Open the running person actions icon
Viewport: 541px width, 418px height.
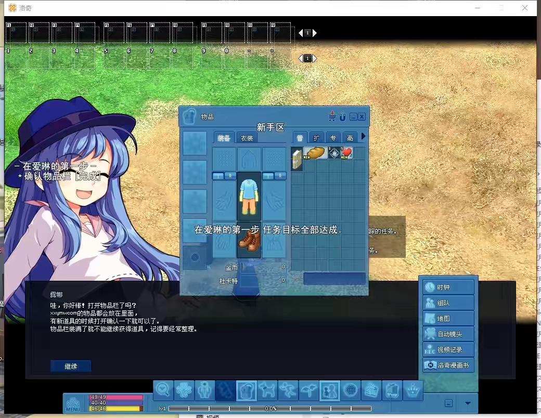click(288, 390)
